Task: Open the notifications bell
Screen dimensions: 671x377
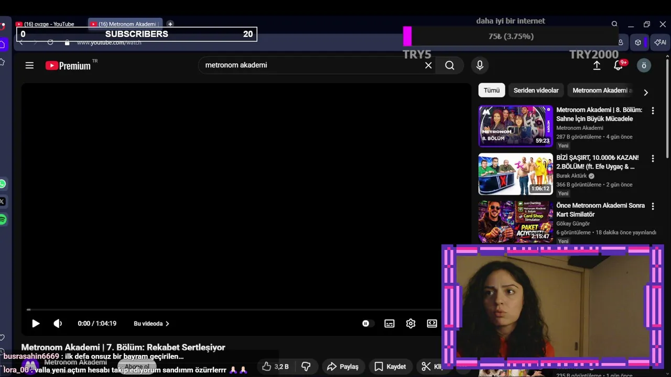Action: click(x=619, y=65)
